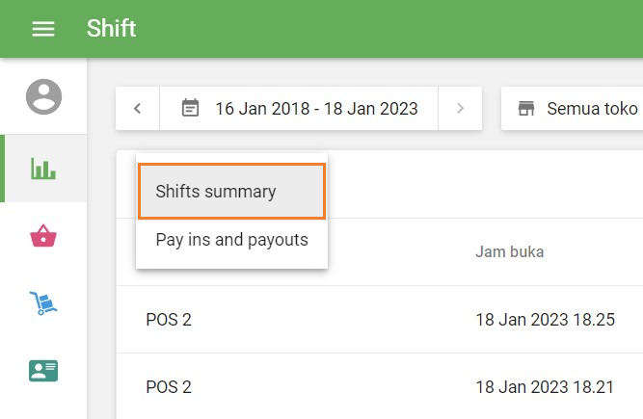Open Items via the shopping basket icon
Screen dimensions: 643x419
43,236
